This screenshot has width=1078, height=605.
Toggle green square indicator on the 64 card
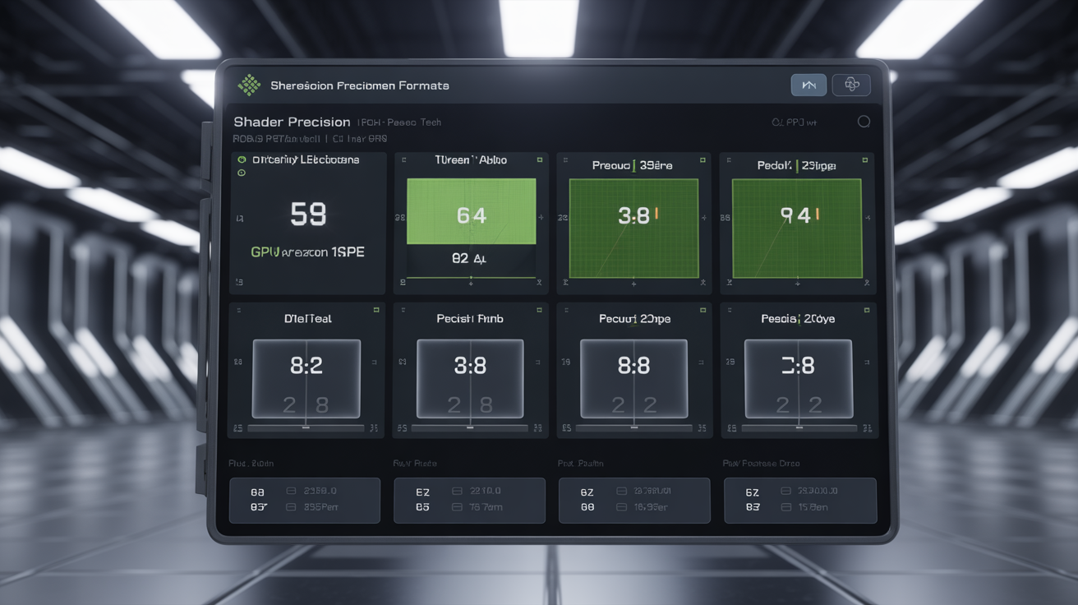540,159
